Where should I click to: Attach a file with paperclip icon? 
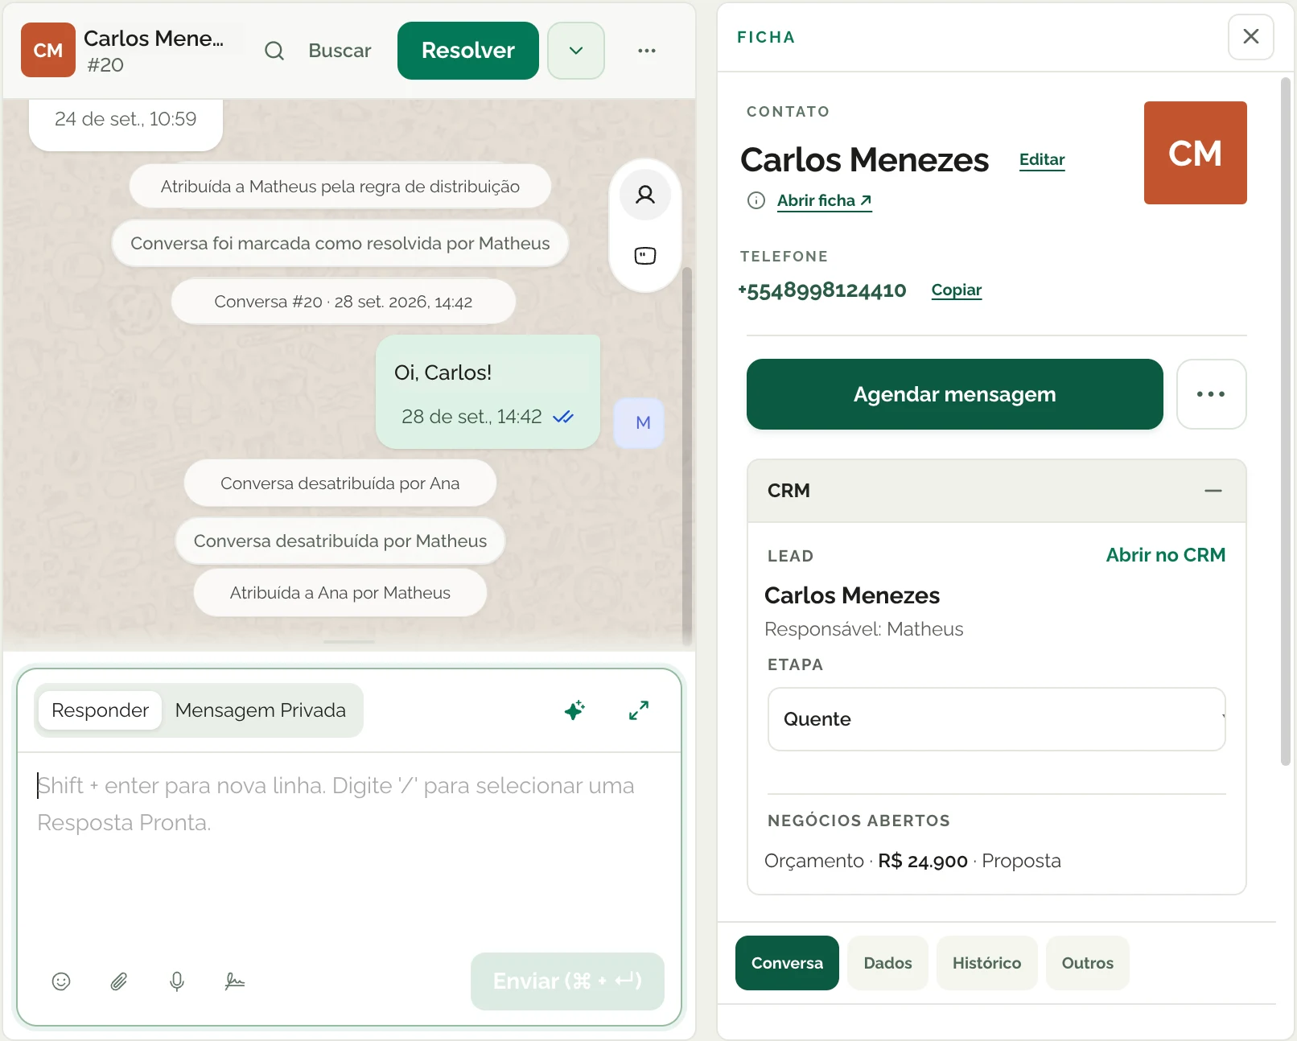[x=119, y=981]
